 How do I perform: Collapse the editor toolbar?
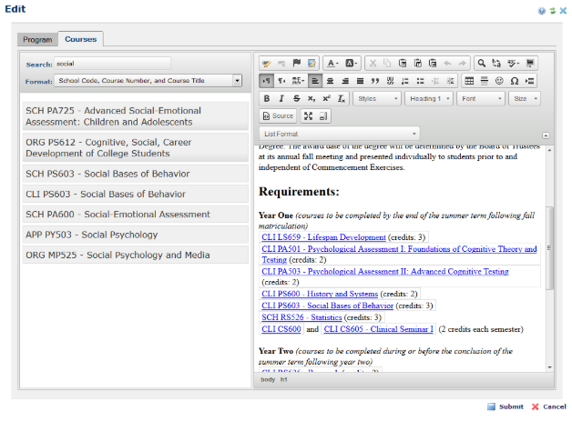[546, 135]
